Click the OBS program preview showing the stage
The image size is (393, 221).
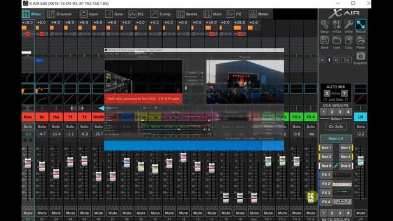pos(245,82)
